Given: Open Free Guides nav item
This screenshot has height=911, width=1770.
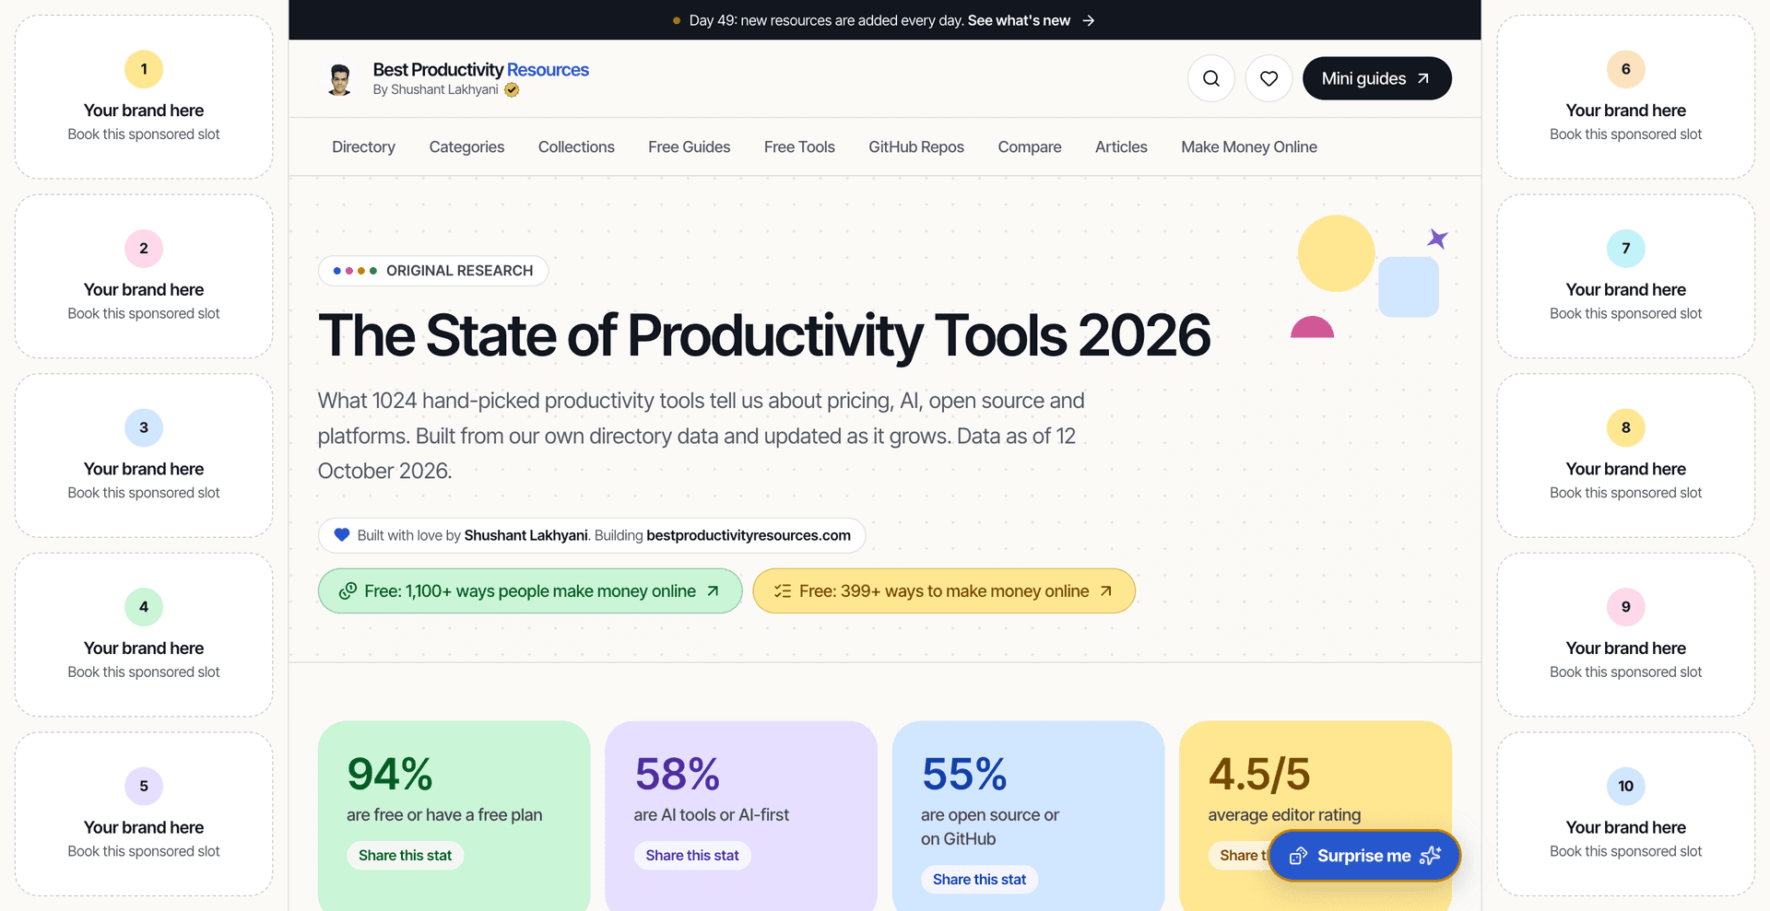Looking at the screenshot, I should coord(689,146).
